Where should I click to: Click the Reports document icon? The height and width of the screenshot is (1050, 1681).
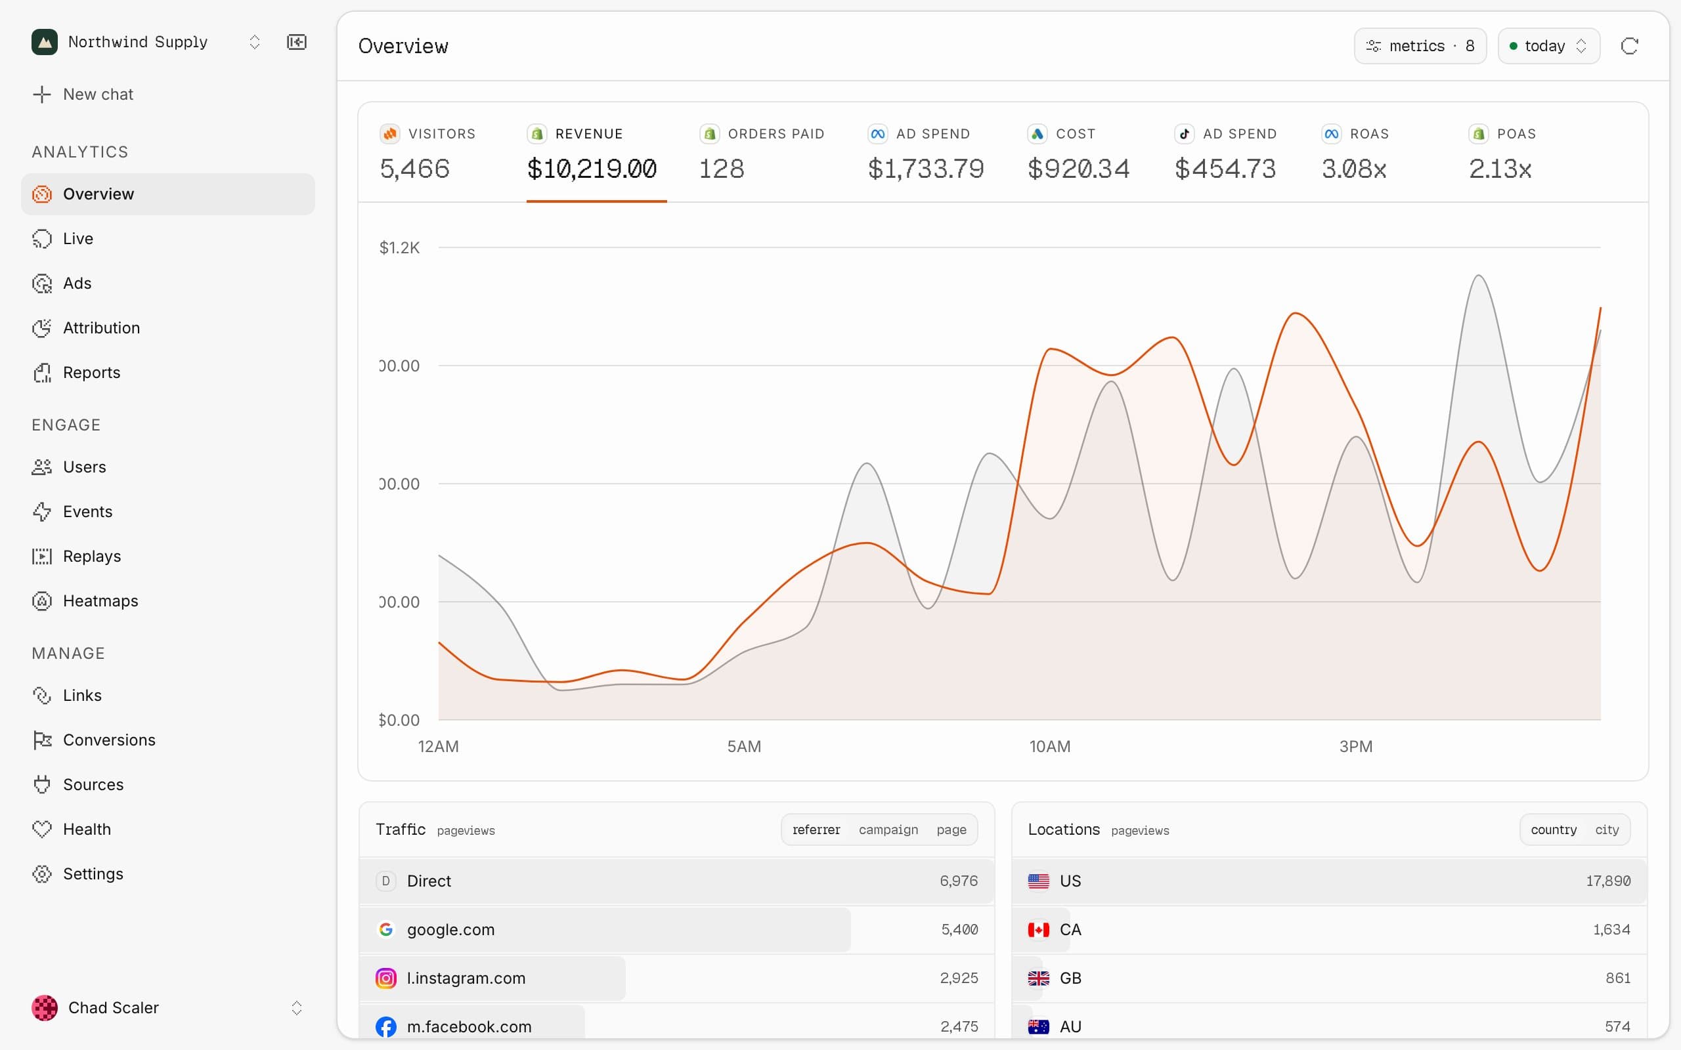click(x=43, y=373)
